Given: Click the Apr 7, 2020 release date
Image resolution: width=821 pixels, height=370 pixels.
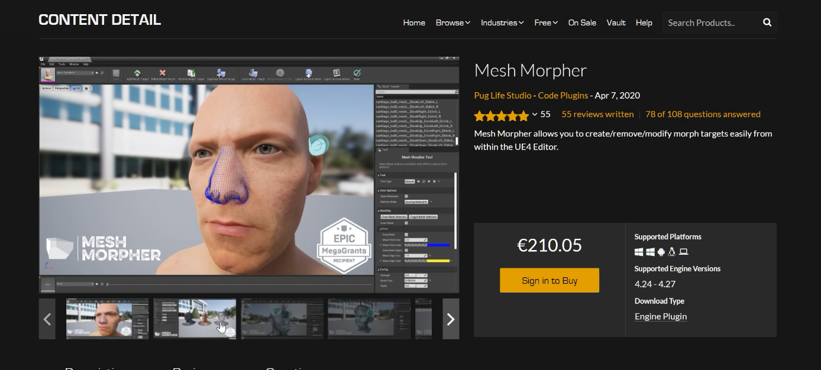Looking at the screenshot, I should (x=618, y=96).
